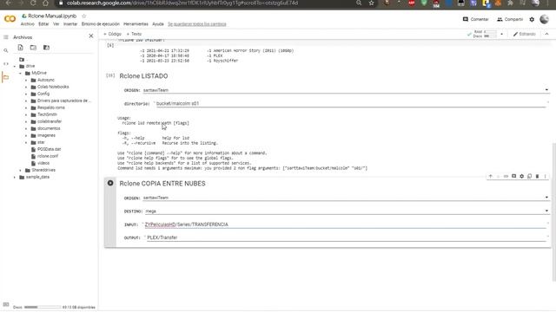The image size is (556, 312).
Task: Refresh the file browser
Action: click(x=33, y=48)
